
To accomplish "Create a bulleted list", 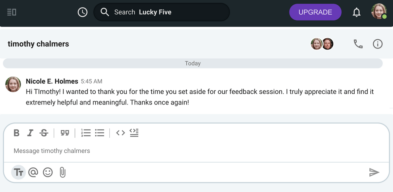I will pyautogui.click(x=100, y=133).
